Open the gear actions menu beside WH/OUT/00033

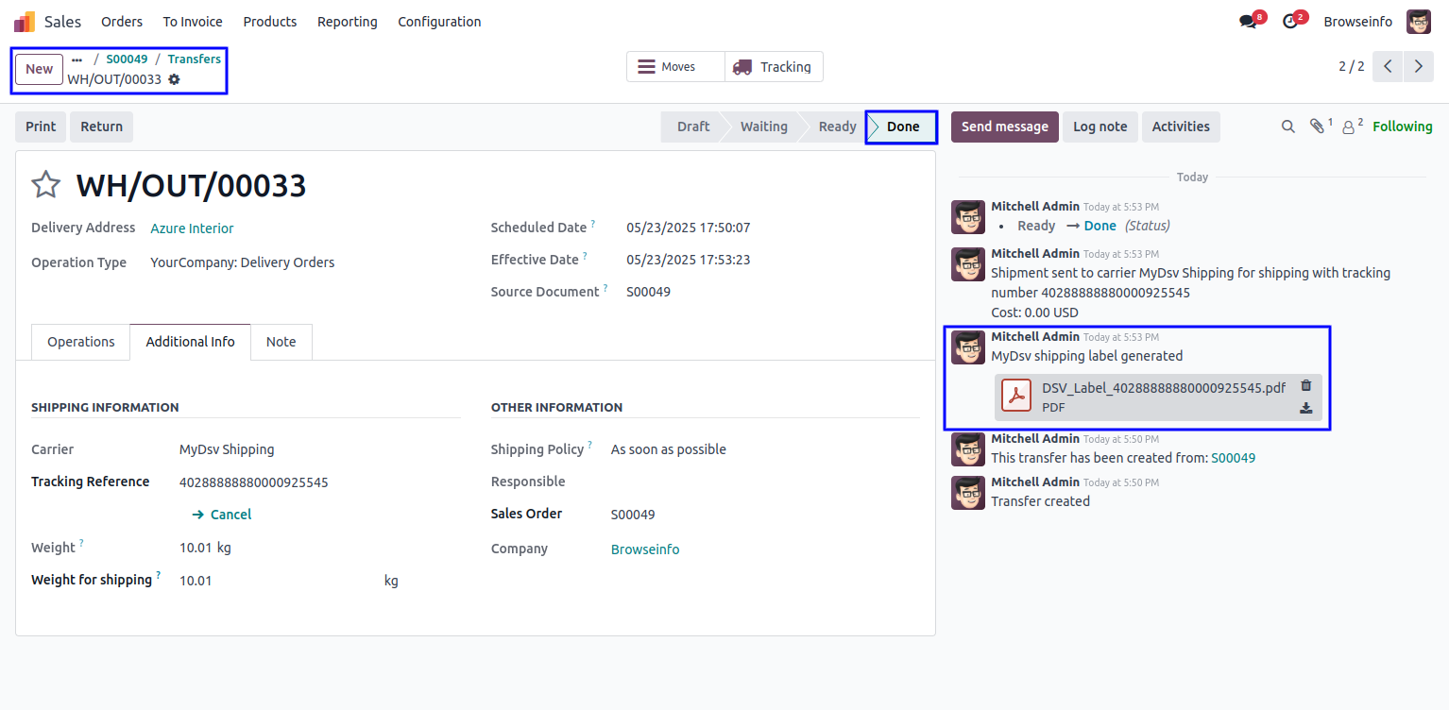pos(174,80)
